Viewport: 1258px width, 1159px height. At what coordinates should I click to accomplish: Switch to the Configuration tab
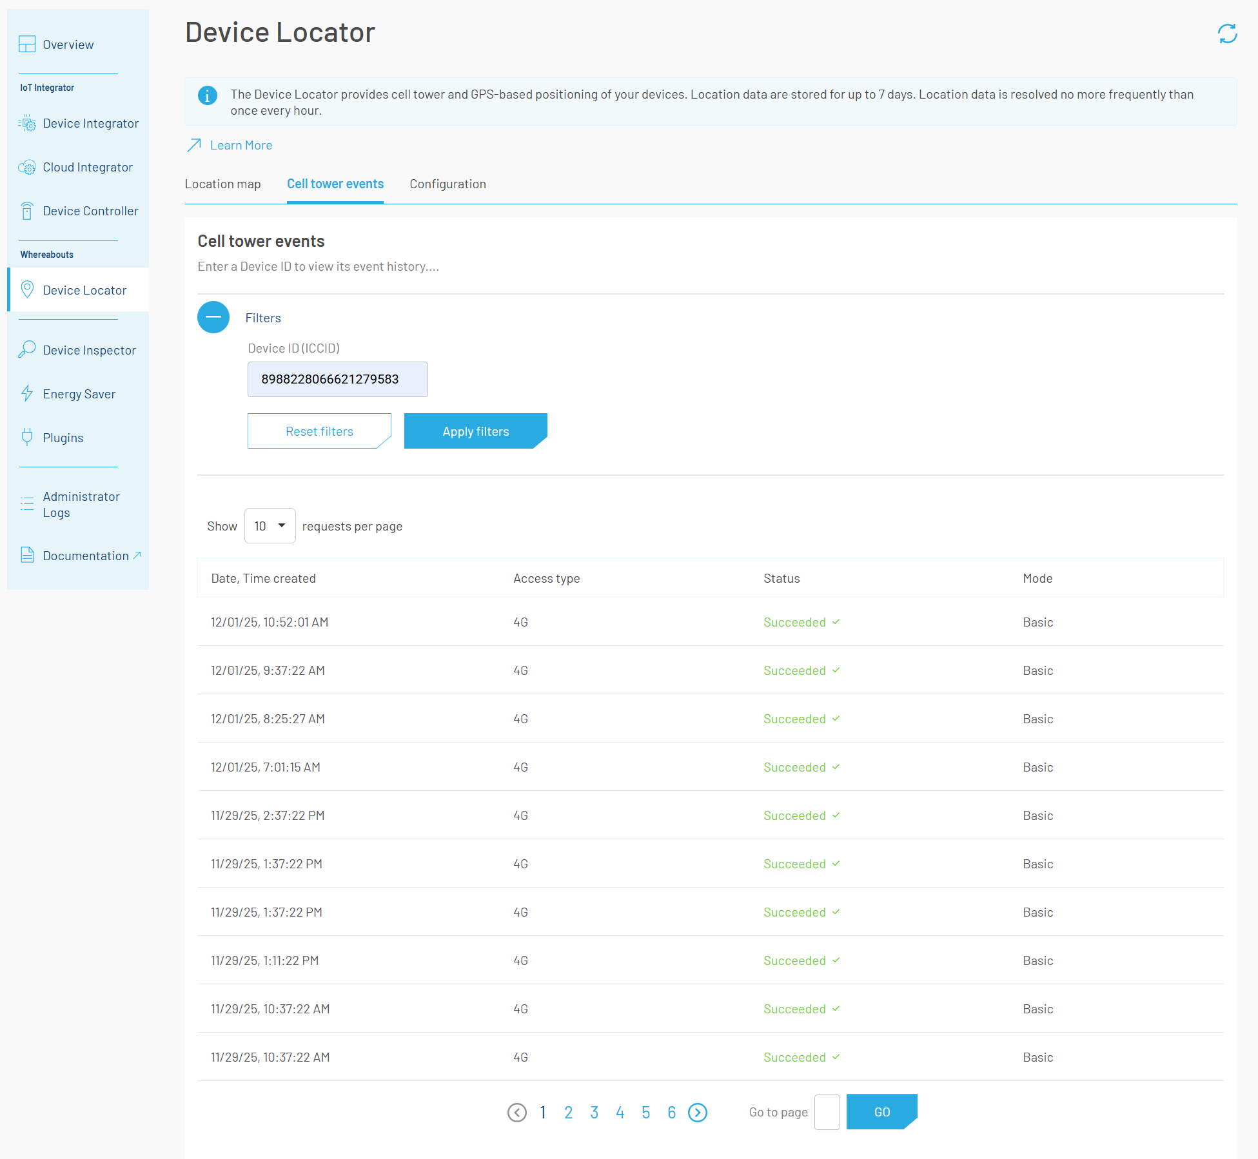tap(447, 184)
